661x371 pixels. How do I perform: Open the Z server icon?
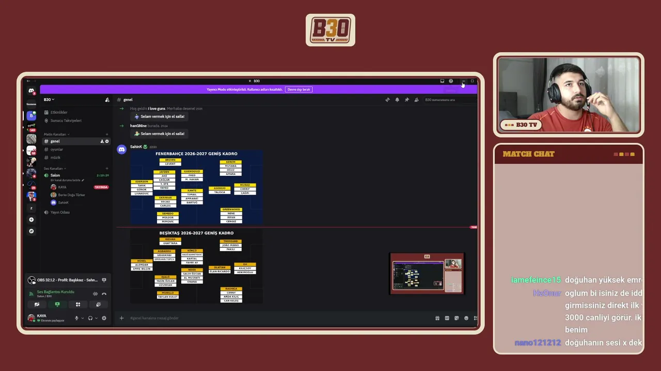click(32, 208)
